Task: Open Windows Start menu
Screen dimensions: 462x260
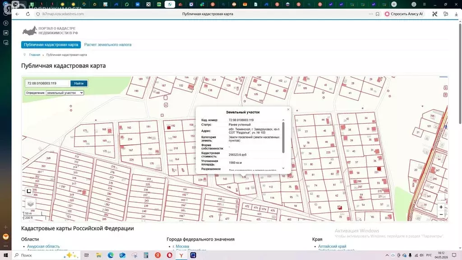Action: (x=5, y=255)
